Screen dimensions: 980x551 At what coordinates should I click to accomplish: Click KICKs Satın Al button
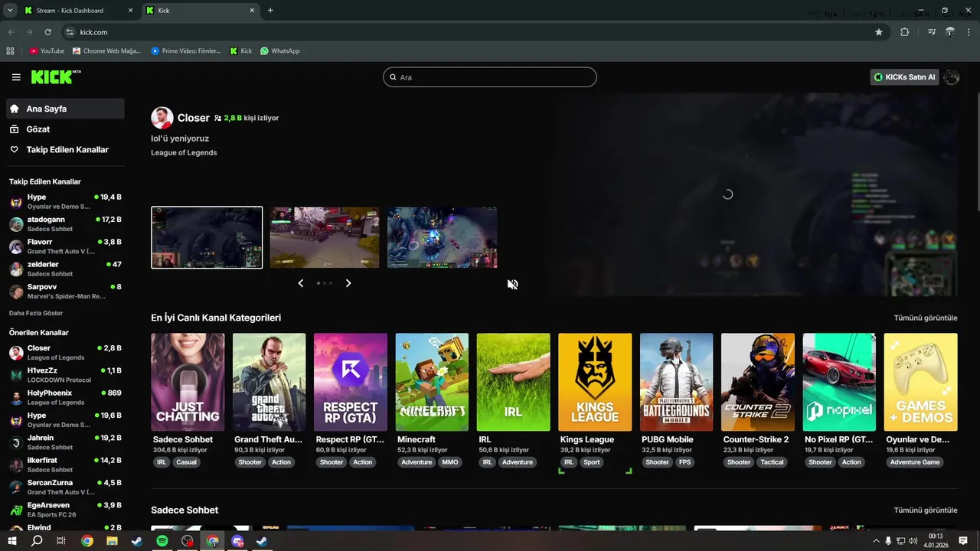pos(904,77)
